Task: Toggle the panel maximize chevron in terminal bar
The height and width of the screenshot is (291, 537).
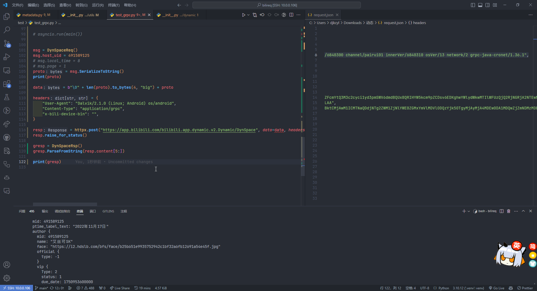Action: coord(523,211)
